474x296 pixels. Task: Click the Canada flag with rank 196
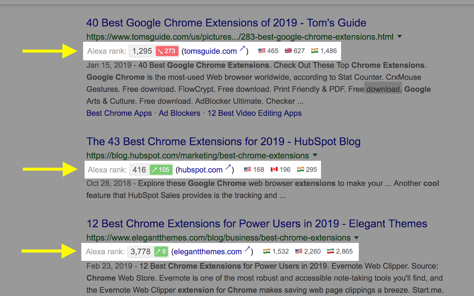click(274, 169)
